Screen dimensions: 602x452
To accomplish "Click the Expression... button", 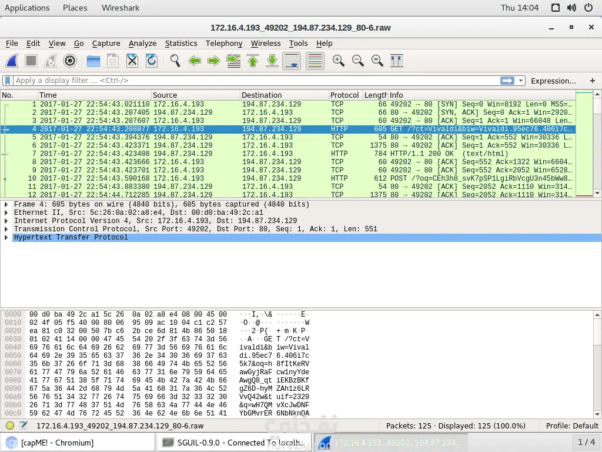I will point(553,81).
